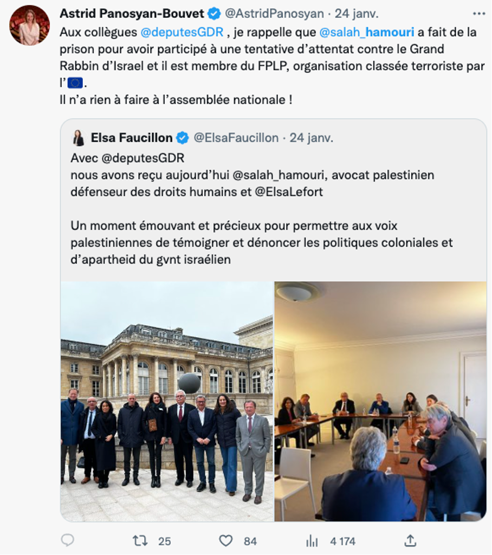Image resolution: width=492 pixels, height=555 pixels.
Task: Click the @salah_hamouri mention in main tweet
Action: click(367, 32)
